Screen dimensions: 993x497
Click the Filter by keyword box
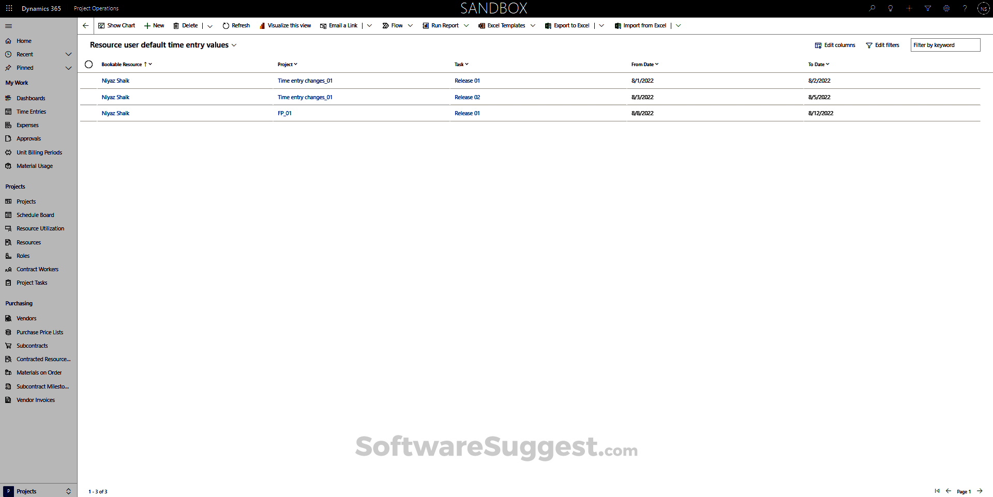(x=945, y=45)
